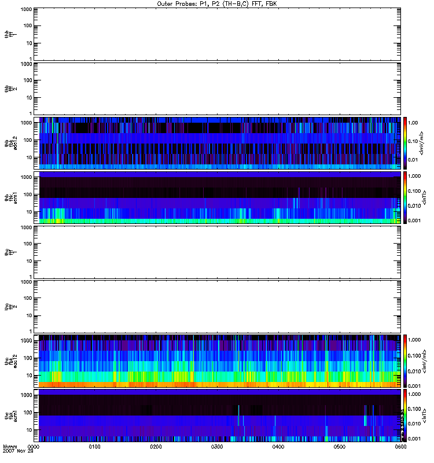434x463 pixels.
Task: Click "0.001" on the thb scm1 color scale
Action: pos(414,221)
